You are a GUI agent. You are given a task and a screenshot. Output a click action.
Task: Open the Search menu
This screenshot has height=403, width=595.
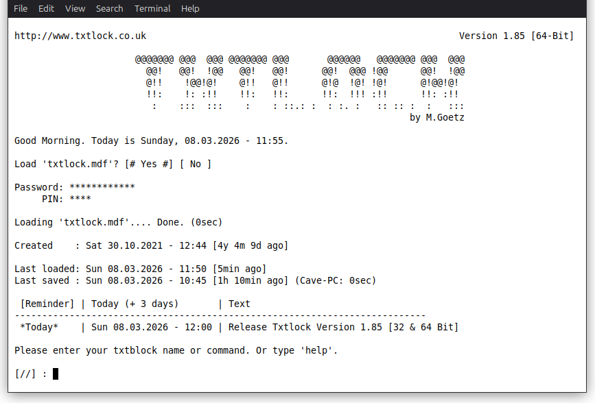(x=109, y=8)
